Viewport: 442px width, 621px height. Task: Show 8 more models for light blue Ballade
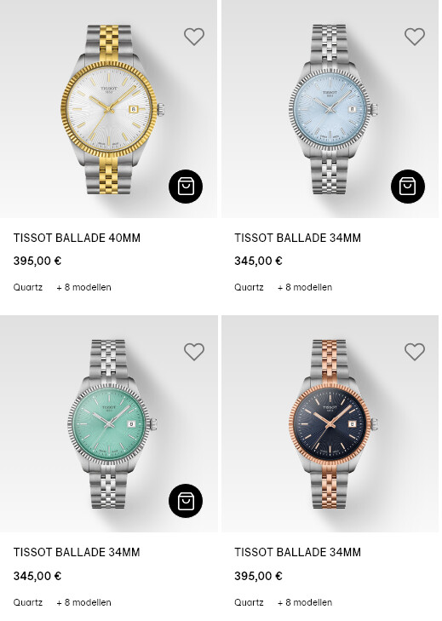pyautogui.click(x=305, y=288)
